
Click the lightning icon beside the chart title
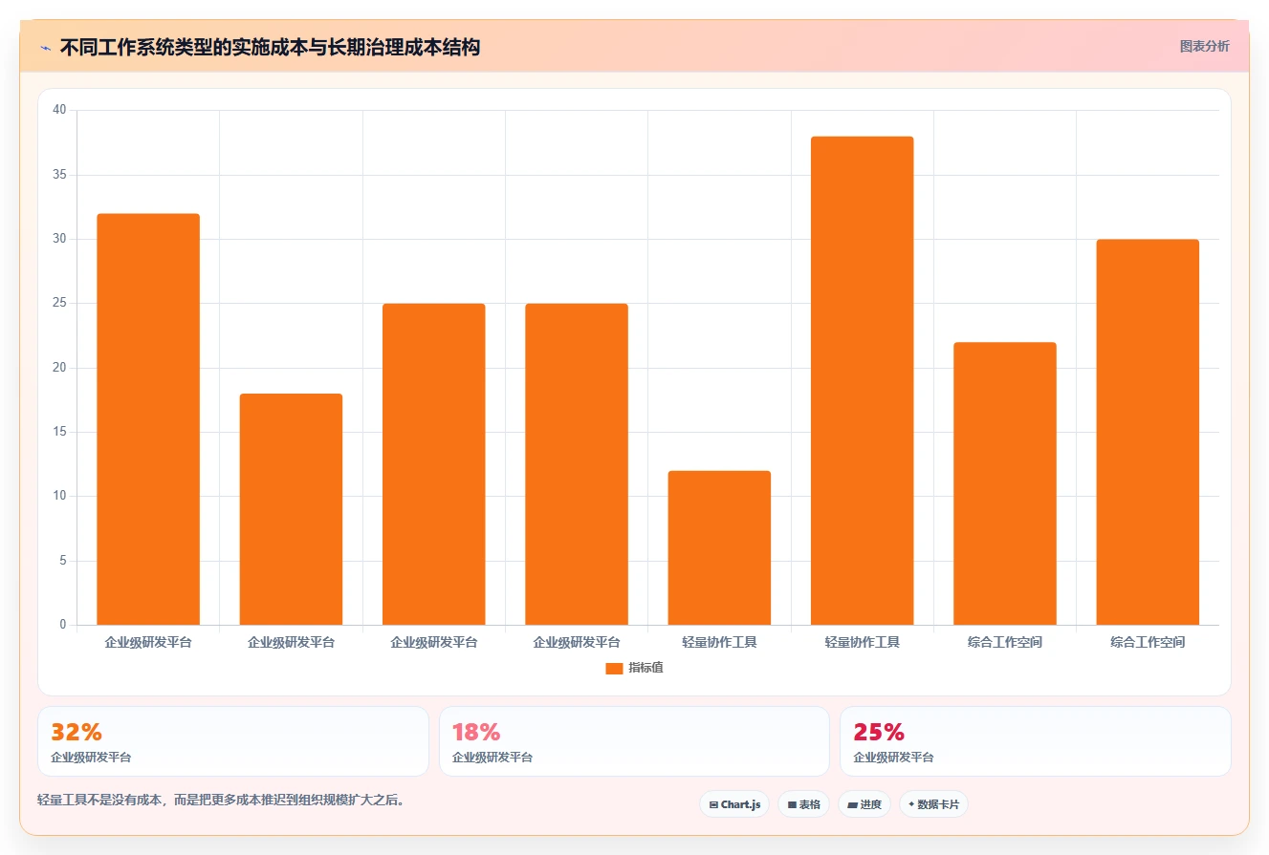click(45, 47)
